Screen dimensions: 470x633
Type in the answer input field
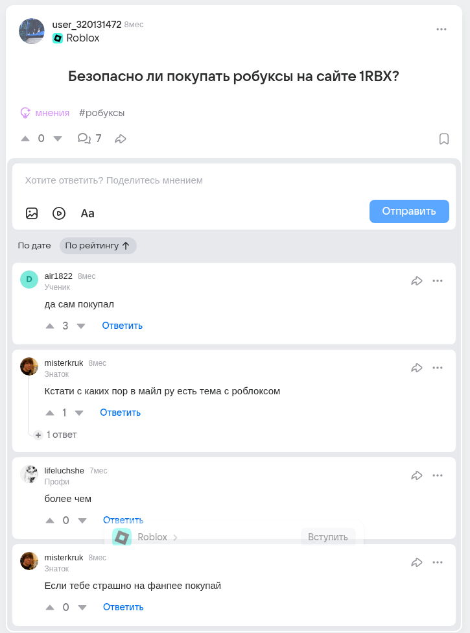(x=233, y=180)
